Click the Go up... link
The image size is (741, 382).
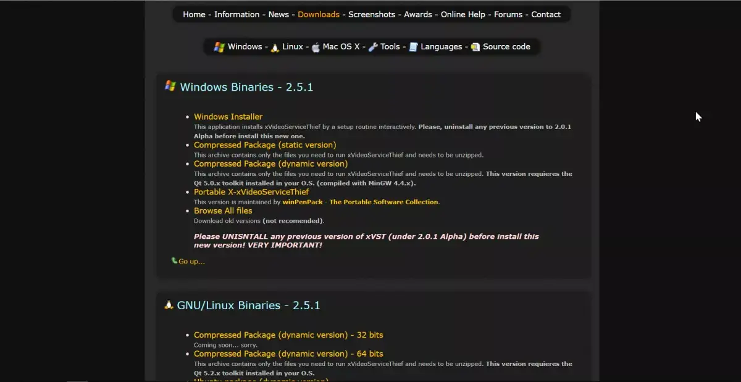pyautogui.click(x=191, y=262)
